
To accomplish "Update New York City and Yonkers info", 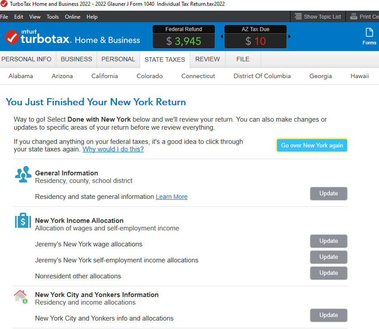I will 329,315.
